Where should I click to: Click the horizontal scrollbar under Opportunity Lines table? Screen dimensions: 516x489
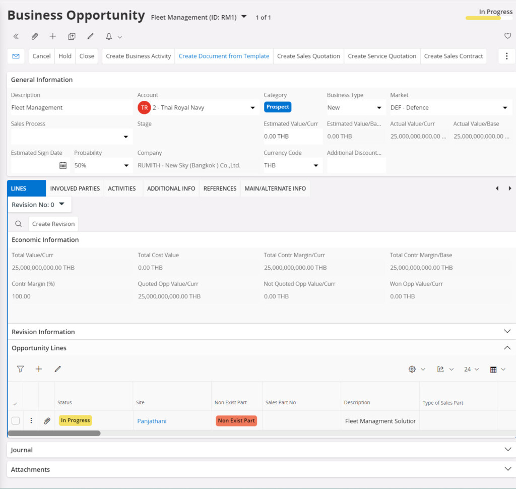click(x=54, y=433)
